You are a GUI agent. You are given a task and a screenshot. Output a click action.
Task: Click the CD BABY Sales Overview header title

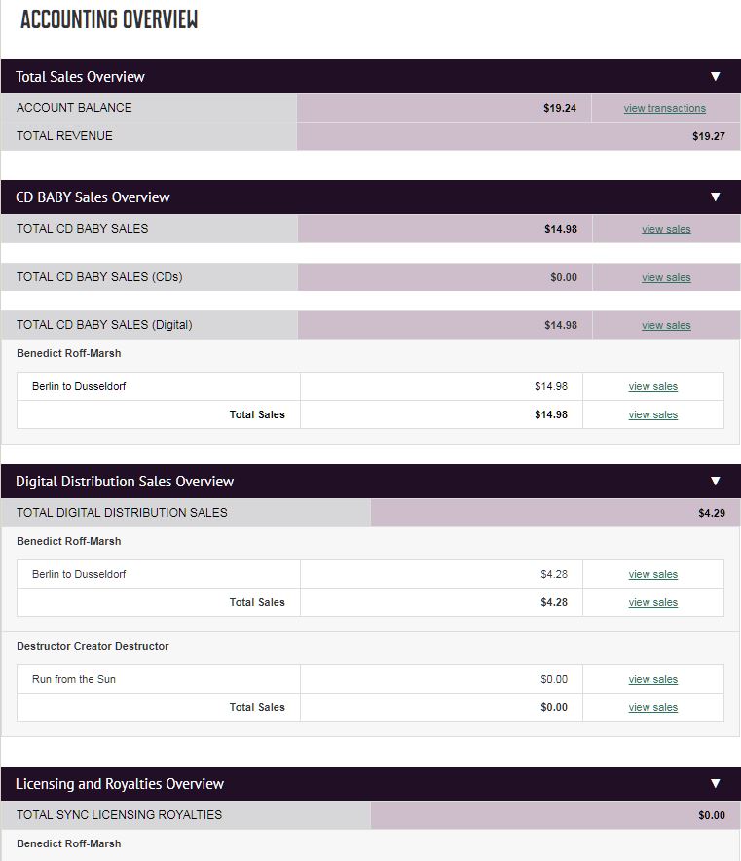pyautogui.click(x=93, y=197)
